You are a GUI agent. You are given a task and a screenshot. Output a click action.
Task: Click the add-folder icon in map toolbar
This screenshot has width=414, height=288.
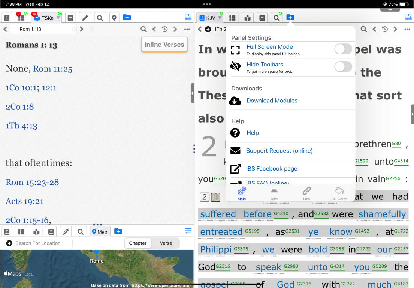point(118,231)
